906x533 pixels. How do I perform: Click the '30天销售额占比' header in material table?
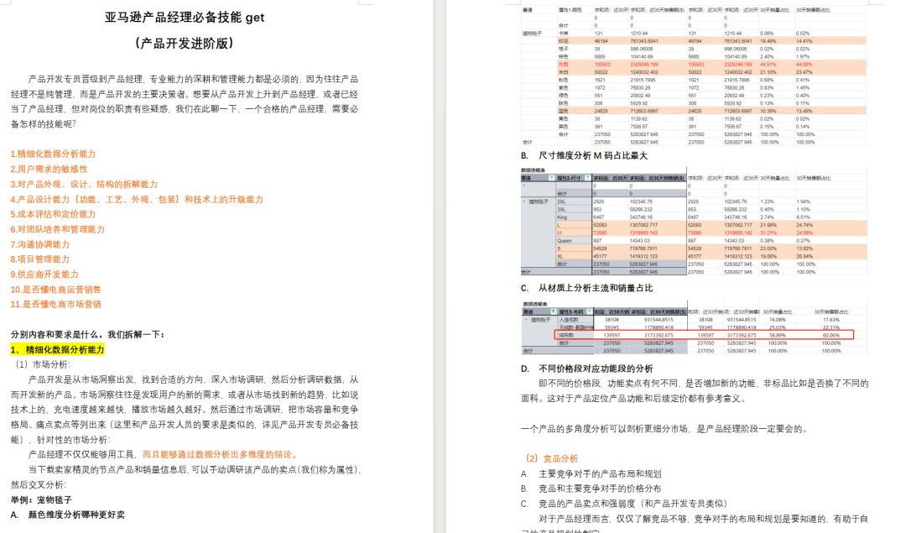click(830, 312)
